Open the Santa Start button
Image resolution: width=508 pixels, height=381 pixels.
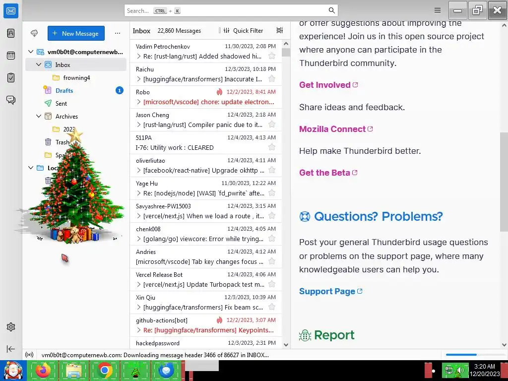click(x=13, y=370)
